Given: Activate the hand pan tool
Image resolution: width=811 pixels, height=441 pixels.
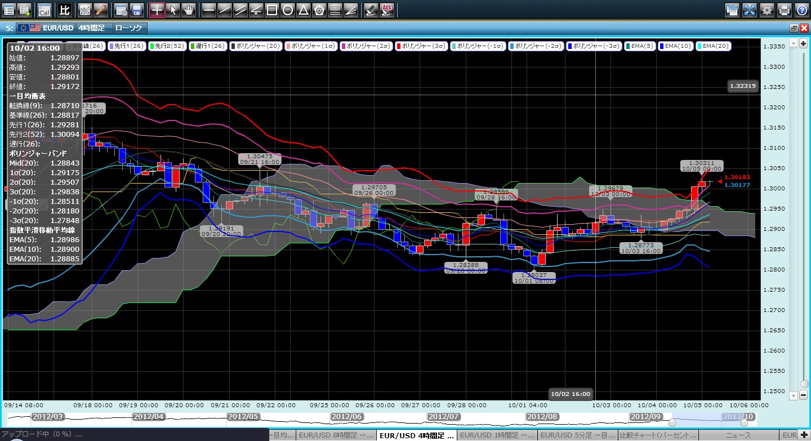Looking at the screenshot, I should click(x=189, y=10).
